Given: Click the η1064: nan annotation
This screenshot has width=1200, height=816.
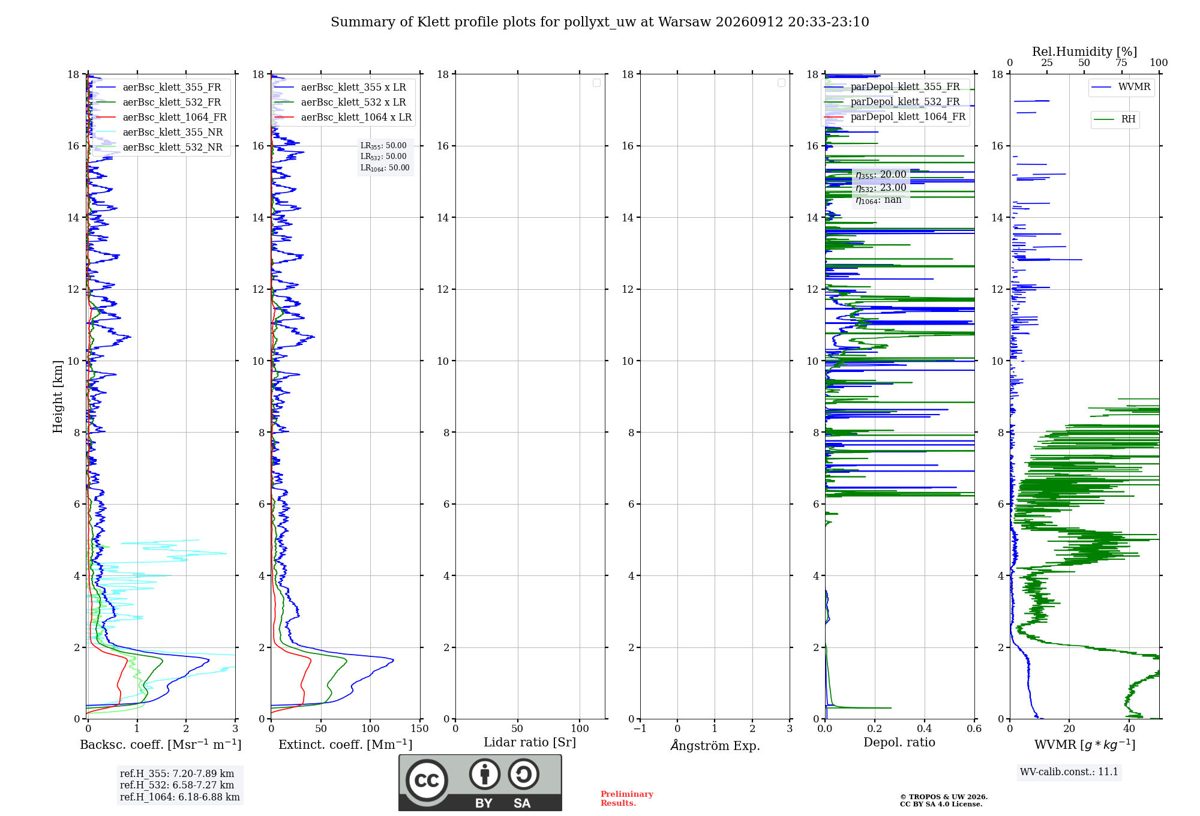Looking at the screenshot, I should [x=878, y=200].
